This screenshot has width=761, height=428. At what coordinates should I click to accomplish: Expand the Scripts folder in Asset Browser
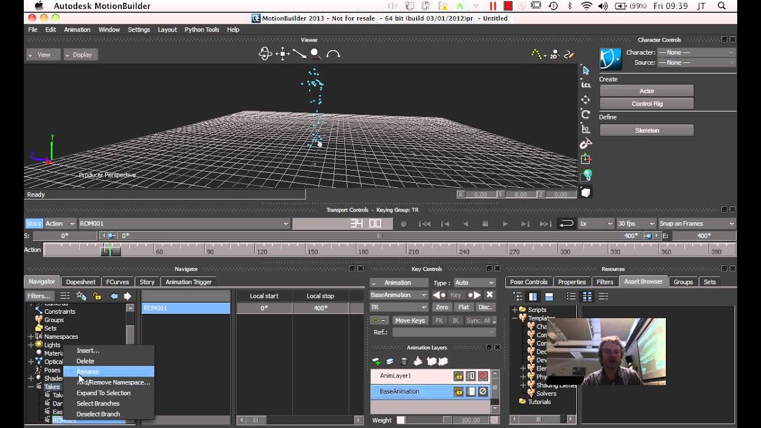[x=515, y=310]
